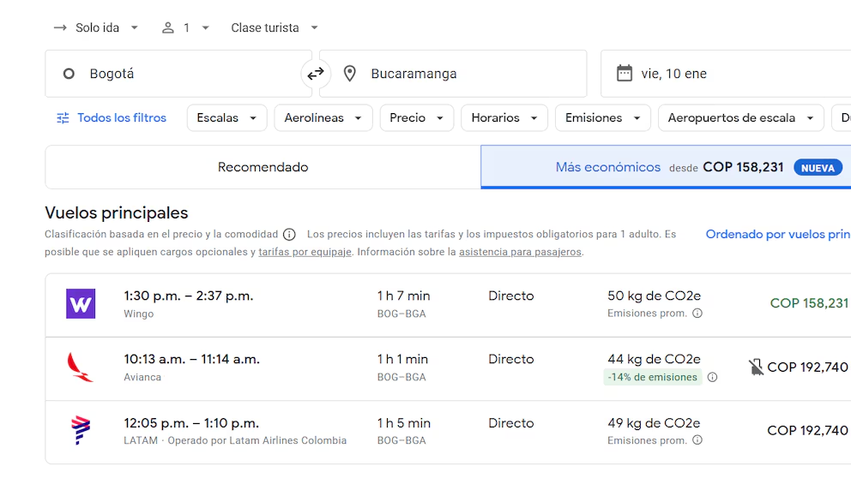
Task: Expand the Solo ida trip type dropdown
Action: [x=96, y=27]
